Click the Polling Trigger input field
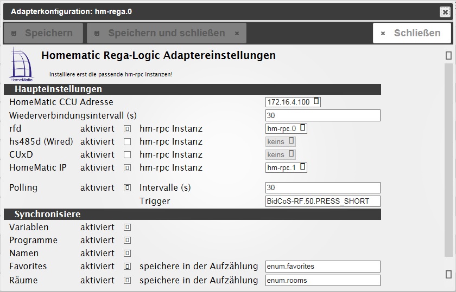Image resolution: width=456 pixels, height=292 pixels. (x=322, y=202)
